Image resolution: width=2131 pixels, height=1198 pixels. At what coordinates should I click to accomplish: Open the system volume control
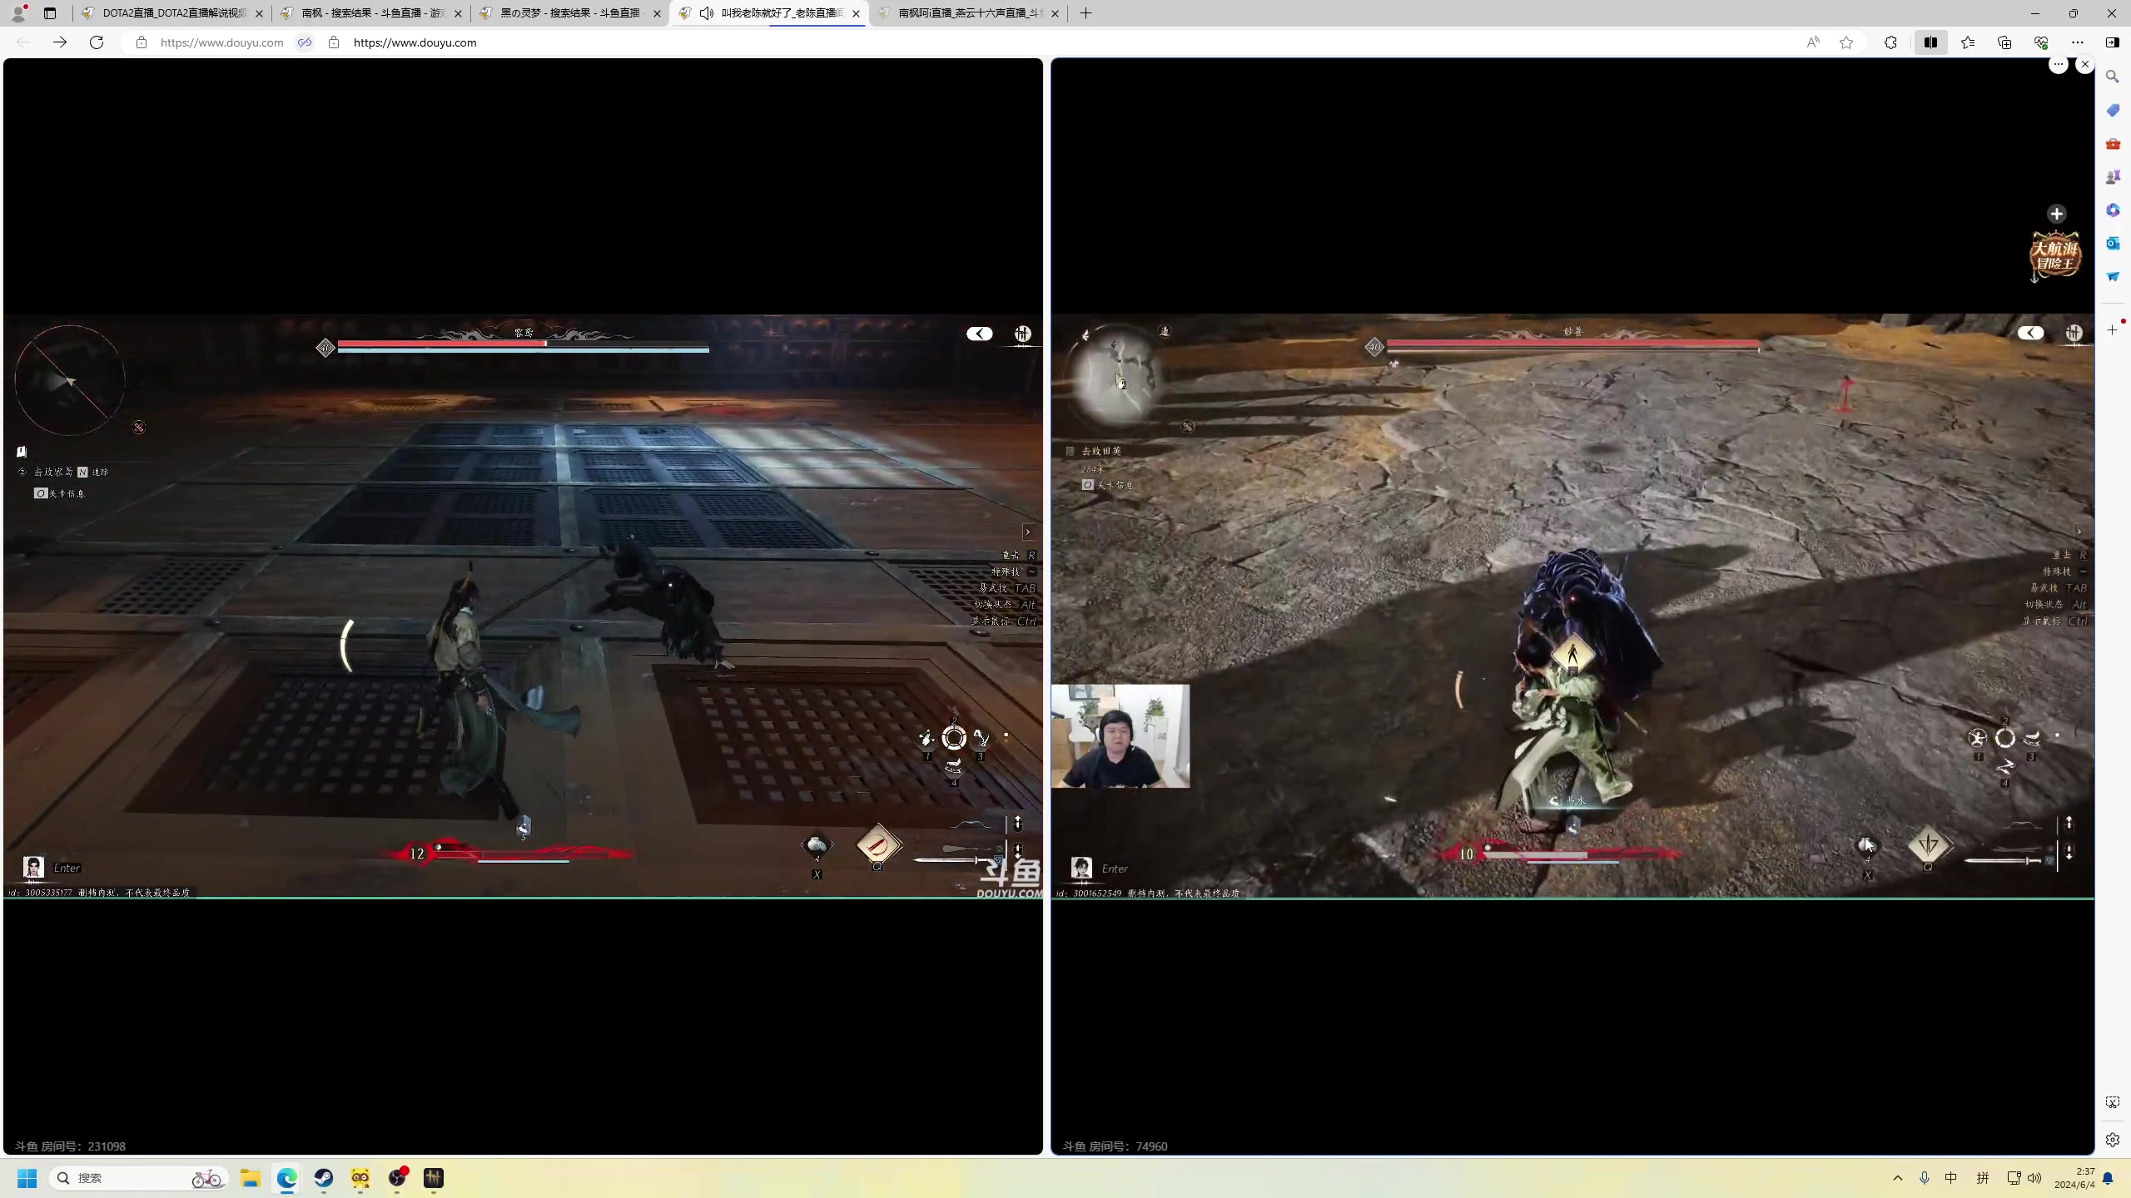tap(2034, 1178)
